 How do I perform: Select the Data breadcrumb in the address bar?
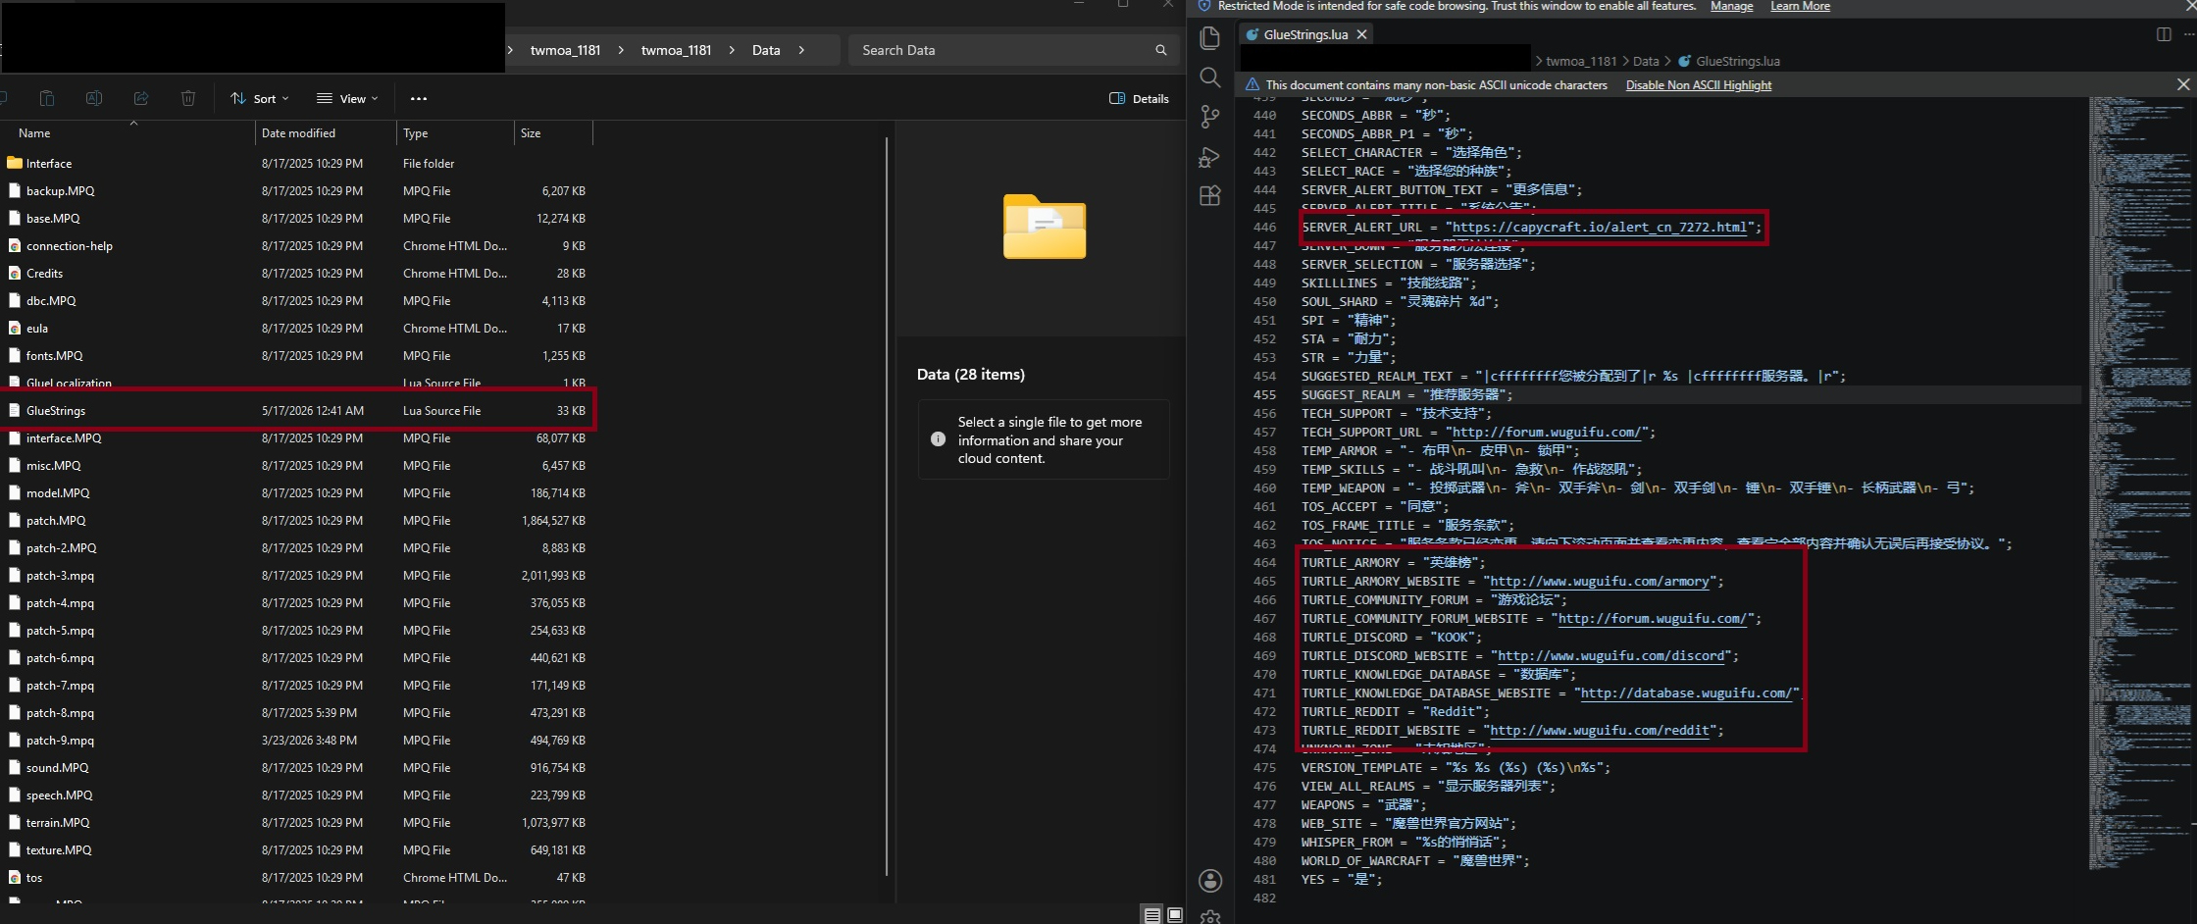coord(766,50)
